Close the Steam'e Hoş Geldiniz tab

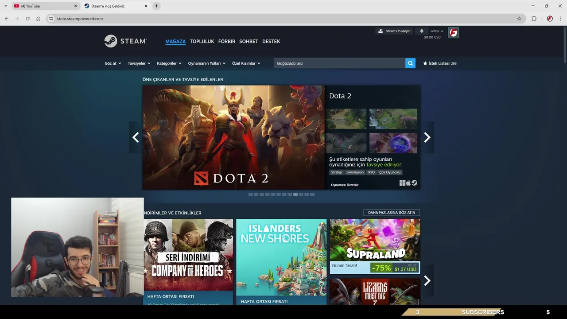[146, 6]
